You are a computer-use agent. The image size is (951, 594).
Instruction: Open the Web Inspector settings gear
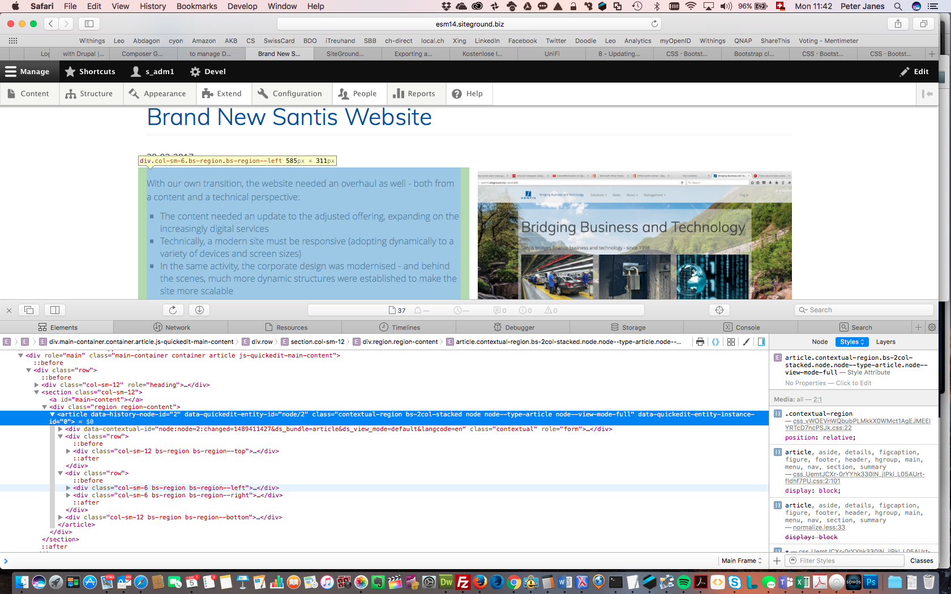[931, 326]
